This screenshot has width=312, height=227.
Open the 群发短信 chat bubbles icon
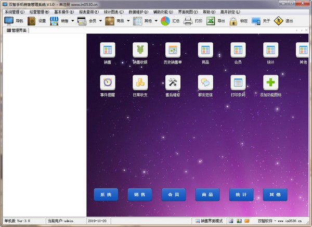coord(205,83)
